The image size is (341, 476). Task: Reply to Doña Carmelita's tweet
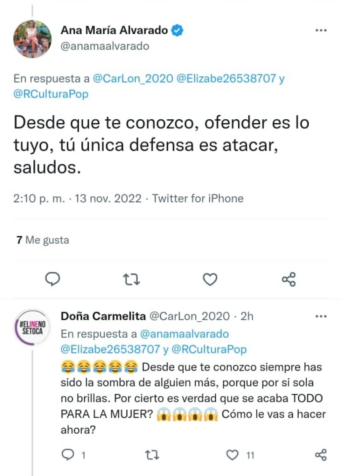pos(68,455)
